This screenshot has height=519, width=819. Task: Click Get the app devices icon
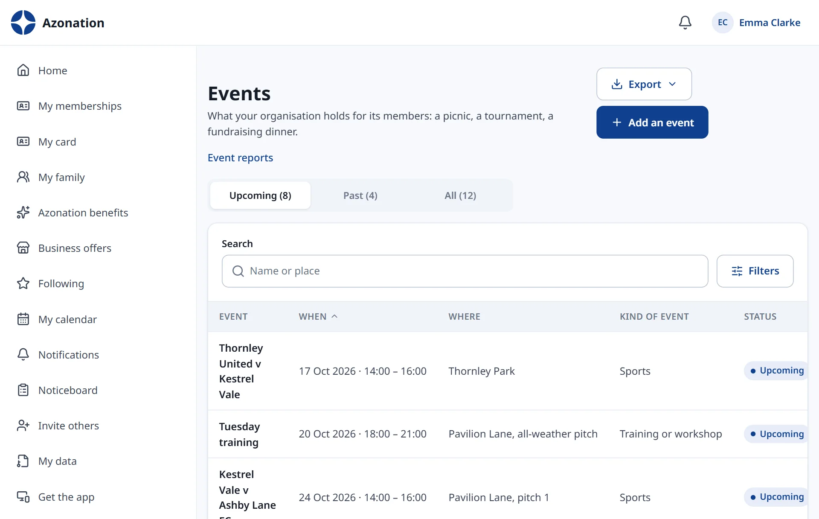(23, 497)
